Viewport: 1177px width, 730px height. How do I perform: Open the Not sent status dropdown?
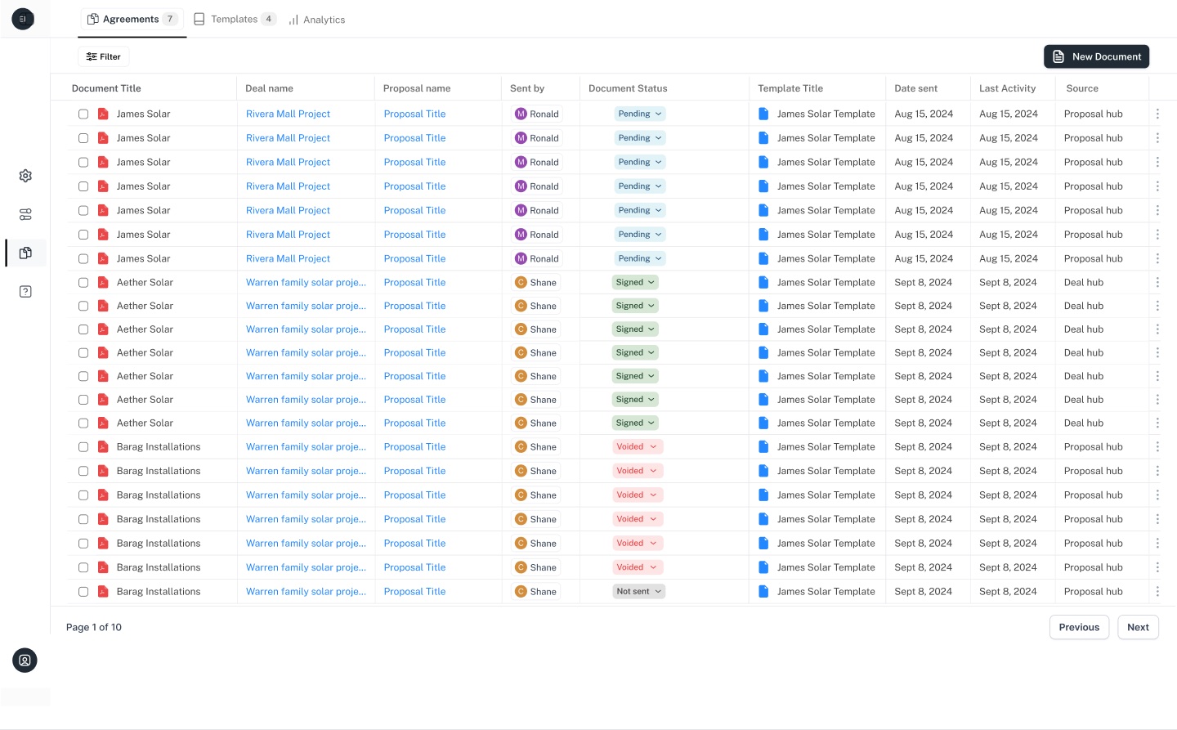coord(639,591)
